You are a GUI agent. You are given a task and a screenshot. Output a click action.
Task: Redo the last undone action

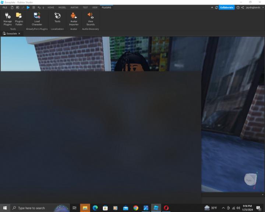[23, 7]
